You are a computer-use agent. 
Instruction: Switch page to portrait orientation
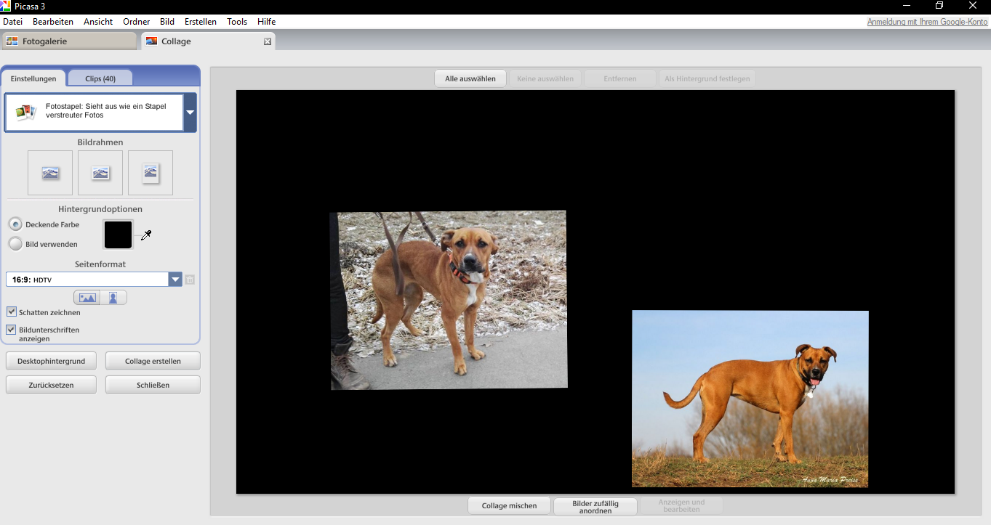(x=113, y=298)
